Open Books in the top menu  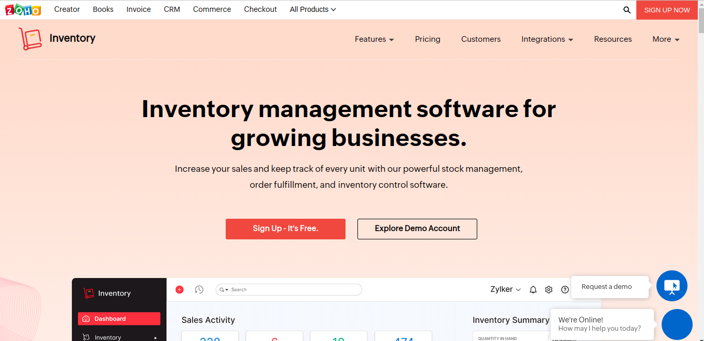[x=103, y=9]
